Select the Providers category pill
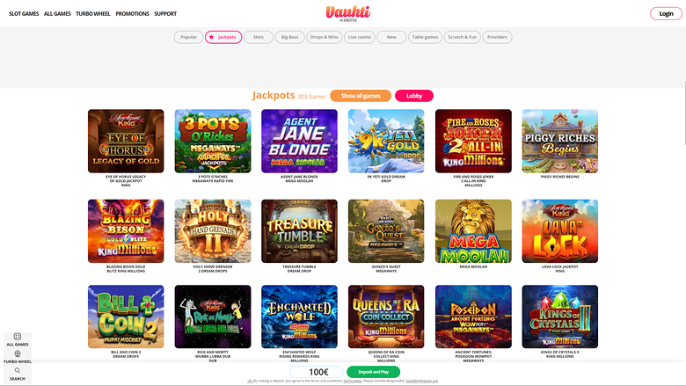 pyautogui.click(x=497, y=37)
